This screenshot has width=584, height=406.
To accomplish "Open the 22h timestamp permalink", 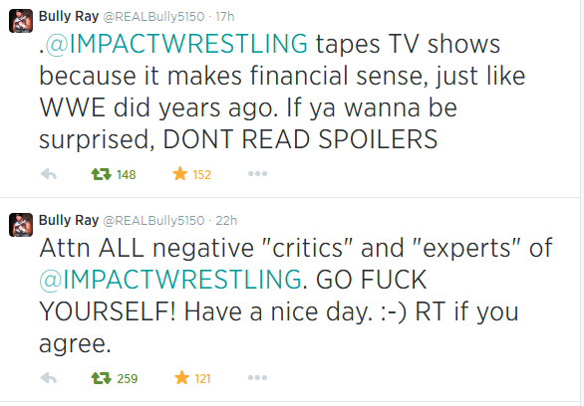I will click(226, 221).
